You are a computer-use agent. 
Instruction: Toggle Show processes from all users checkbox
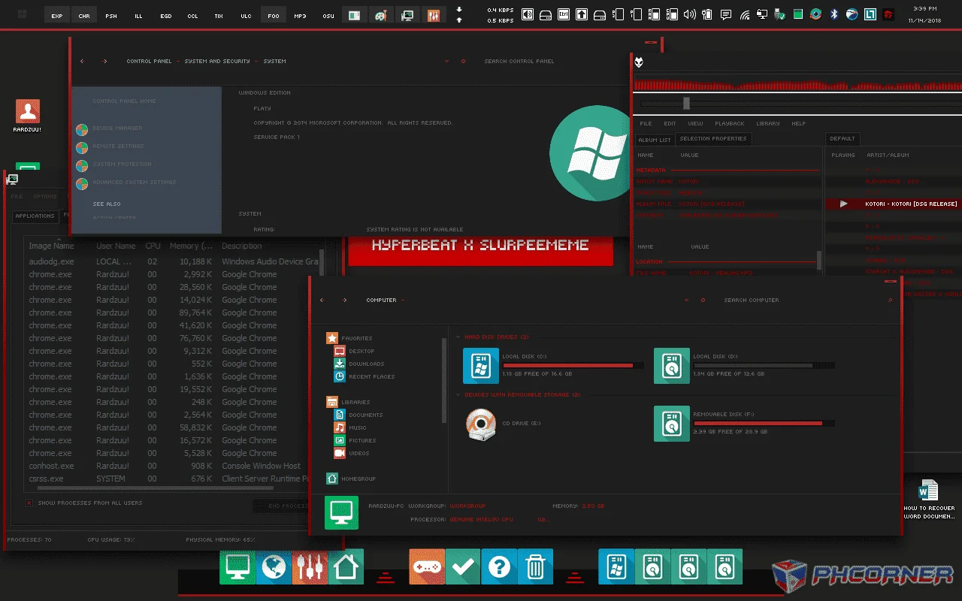(x=29, y=503)
